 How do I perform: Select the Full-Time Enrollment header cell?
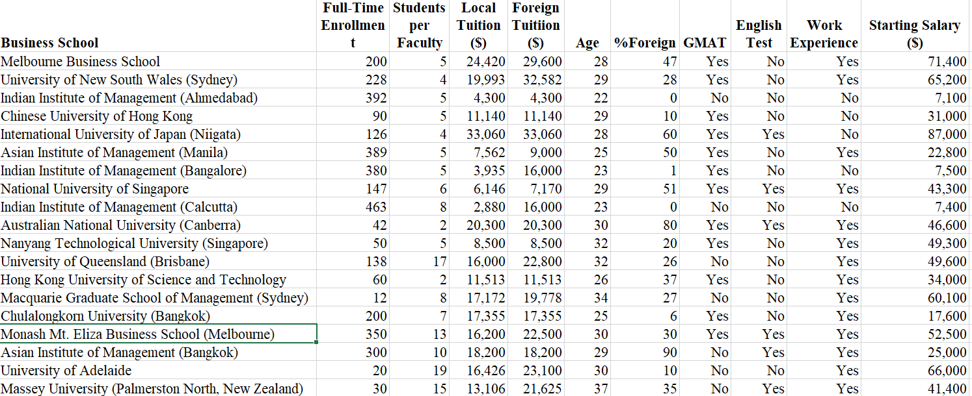tap(353, 26)
